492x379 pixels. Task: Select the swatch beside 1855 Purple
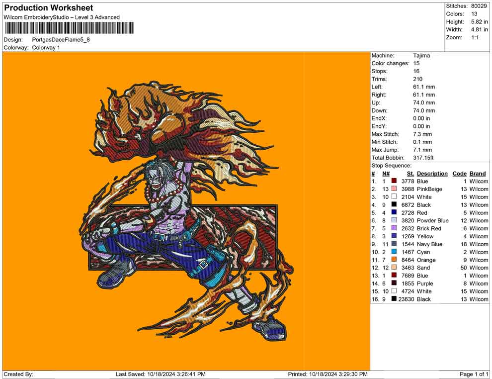[394, 283]
